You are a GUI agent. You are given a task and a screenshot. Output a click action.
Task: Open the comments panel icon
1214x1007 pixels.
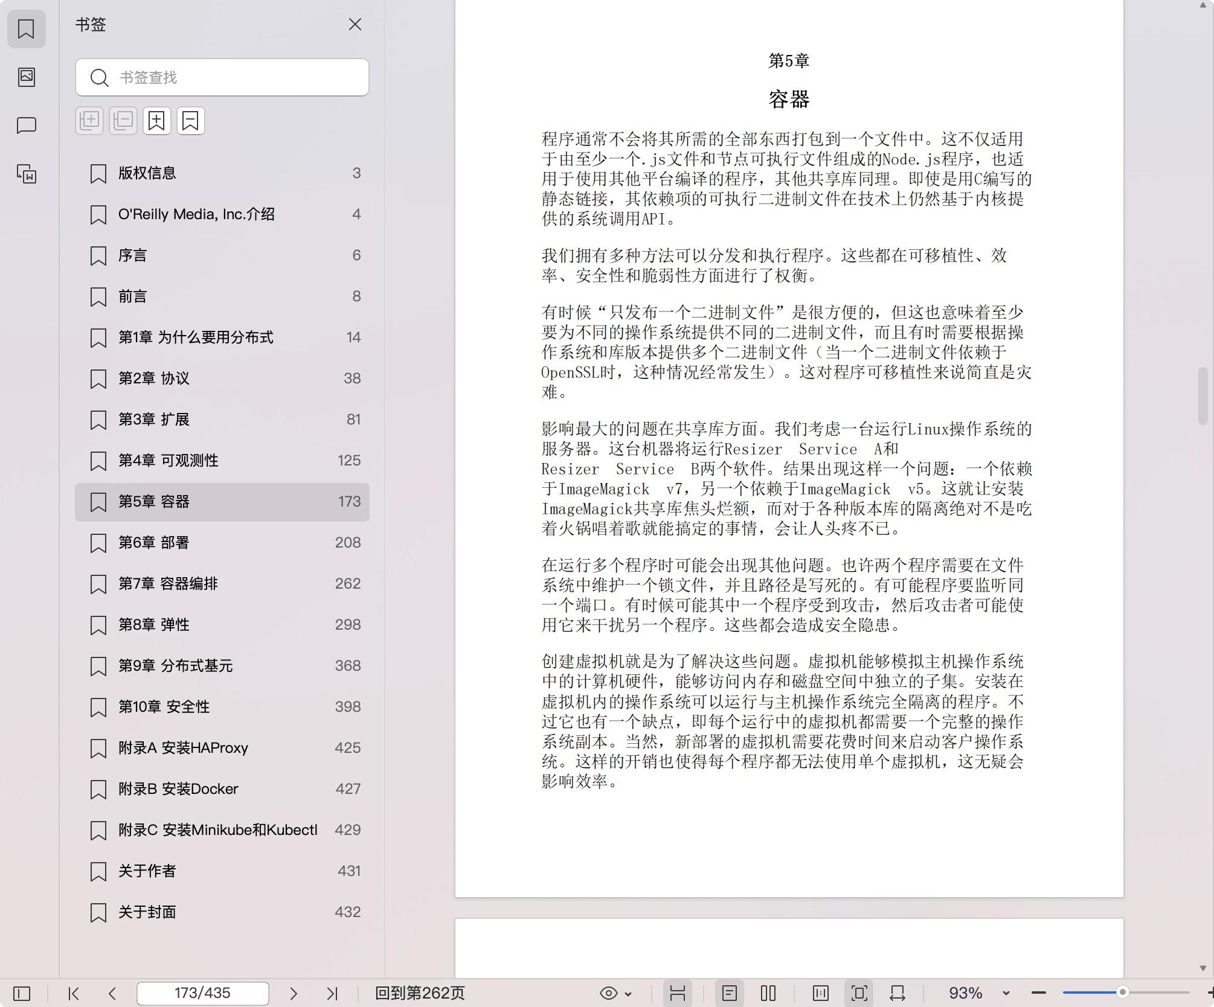tap(27, 126)
